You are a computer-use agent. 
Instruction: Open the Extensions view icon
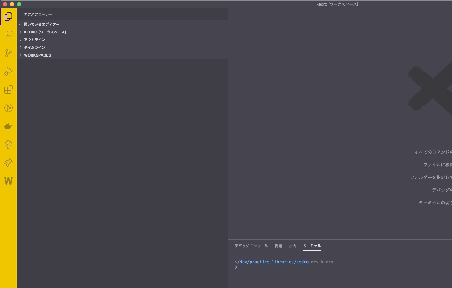(8, 90)
